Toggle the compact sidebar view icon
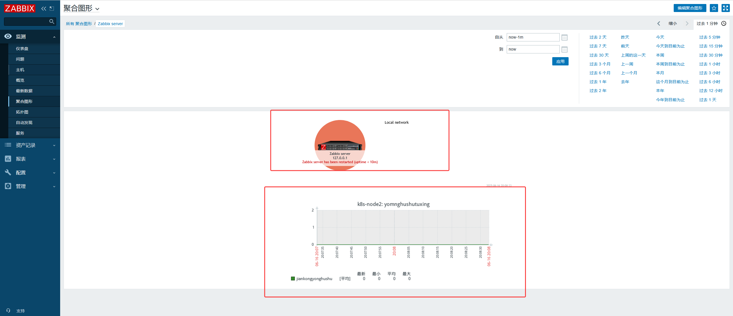Screen dimensions: 733x316 (52, 9)
